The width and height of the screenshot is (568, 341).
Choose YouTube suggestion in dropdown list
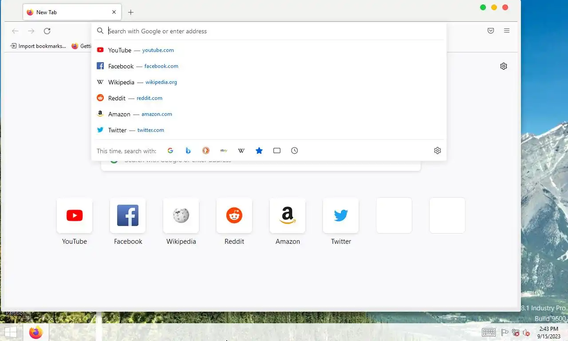click(x=268, y=50)
